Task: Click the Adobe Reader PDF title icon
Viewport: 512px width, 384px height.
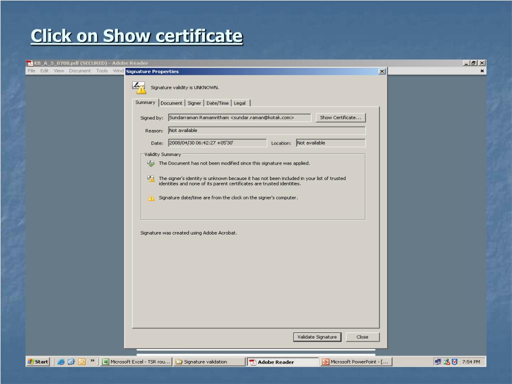Action: tap(30, 63)
